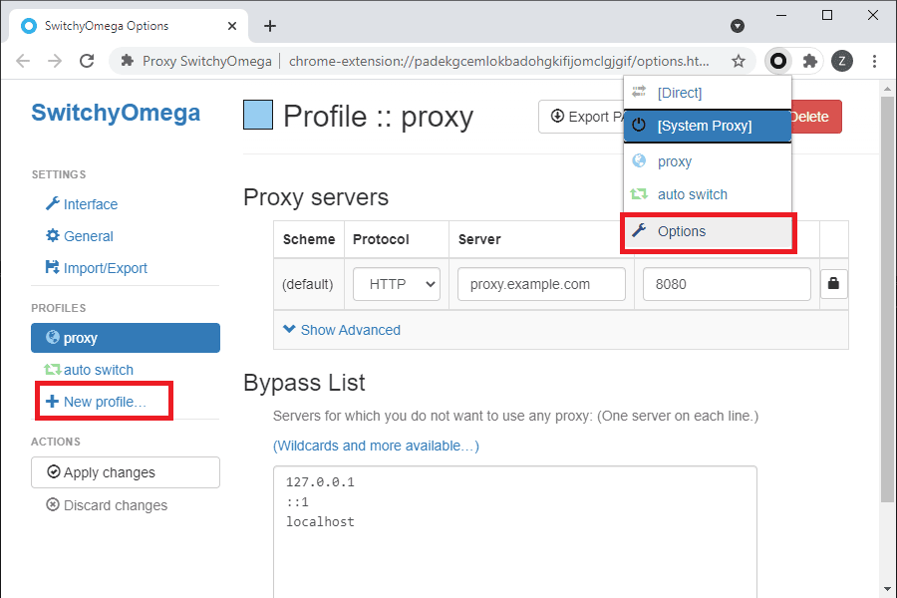Click the address bar URL
The width and height of the screenshot is (897, 598).
tap(499, 61)
